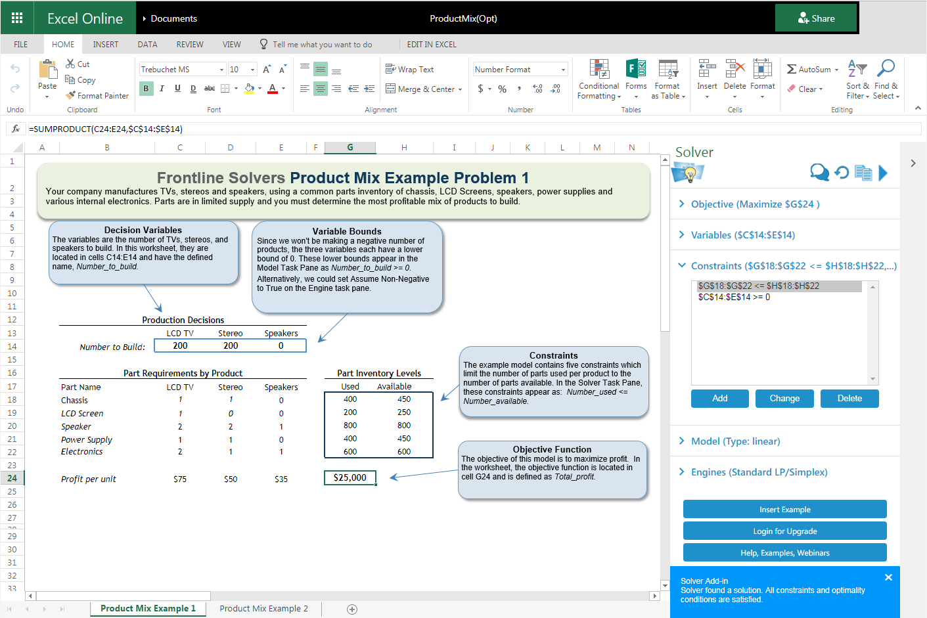
Task: Click the Format Painter icon
Action: click(71, 96)
